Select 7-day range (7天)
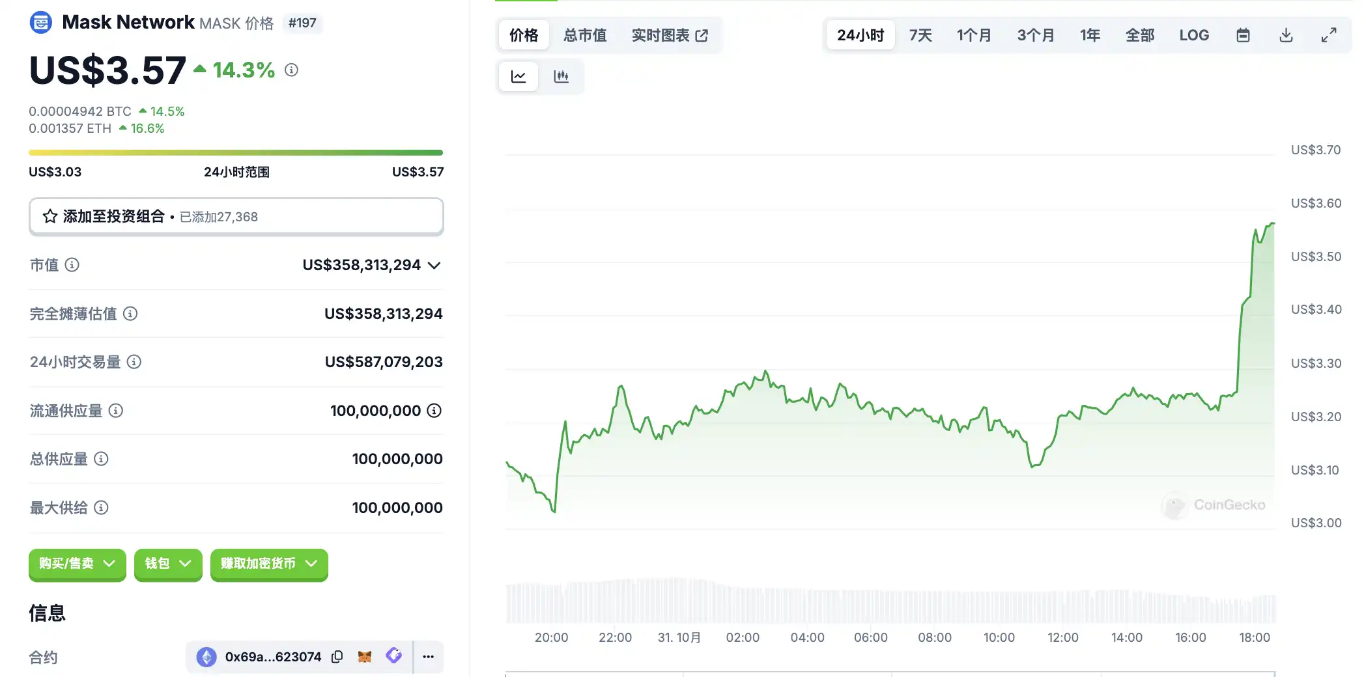The width and height of the screenshot is (1364, 677). pos(920,35)
